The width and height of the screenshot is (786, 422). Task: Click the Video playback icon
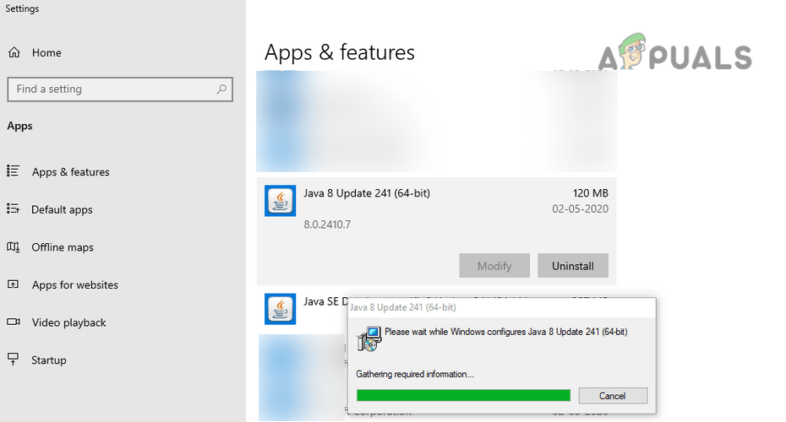pos(13,322)
